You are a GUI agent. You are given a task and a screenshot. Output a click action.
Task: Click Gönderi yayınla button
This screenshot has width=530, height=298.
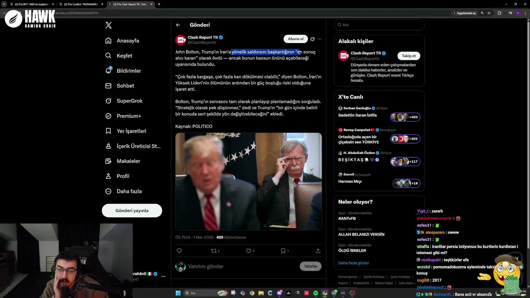point(132,210)
